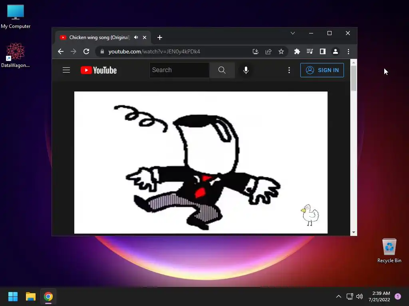Viewport: 409px width, 306px height.
Task: Close the Chicken wing song tab
Action: click(x=145, y=37)
